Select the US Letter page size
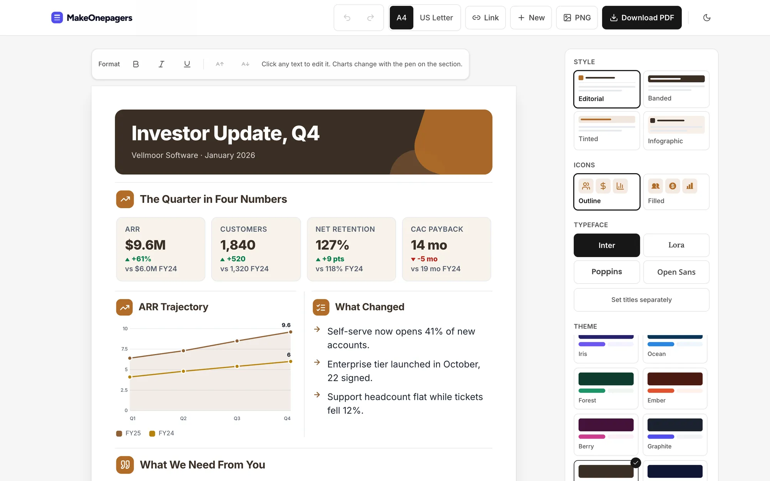 coord(436,18)
